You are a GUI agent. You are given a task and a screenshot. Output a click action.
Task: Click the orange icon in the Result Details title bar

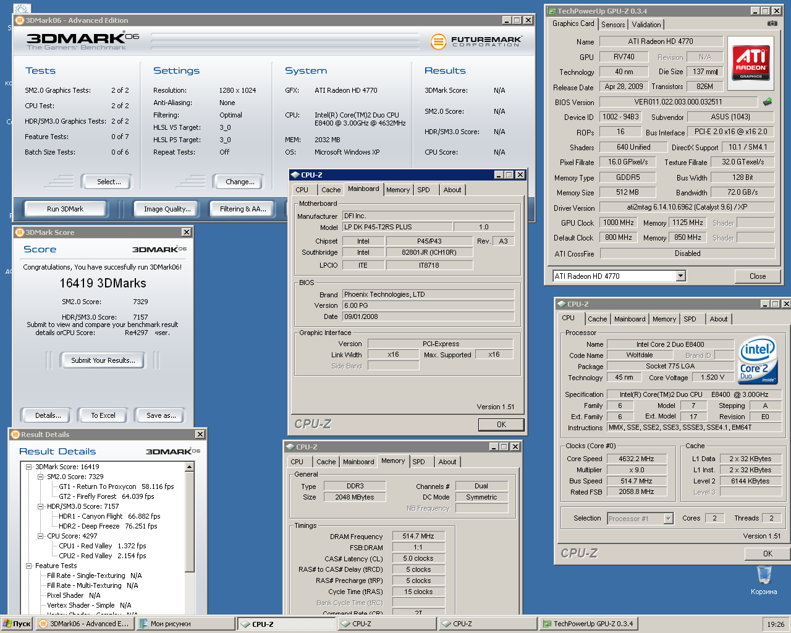(x=16, y=434)
